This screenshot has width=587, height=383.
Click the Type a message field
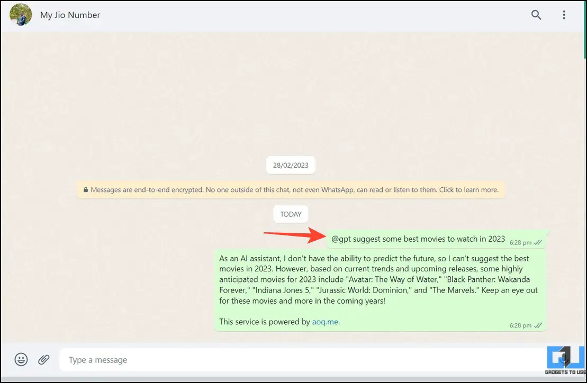tap(302, 360)
